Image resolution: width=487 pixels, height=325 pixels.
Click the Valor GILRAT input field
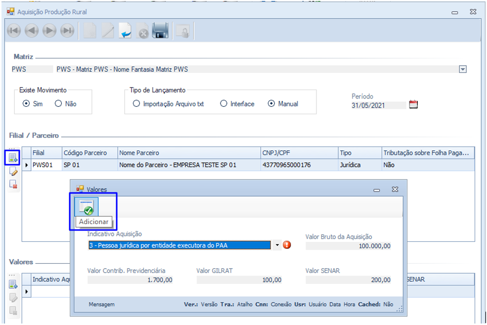(x=239, y=280)
